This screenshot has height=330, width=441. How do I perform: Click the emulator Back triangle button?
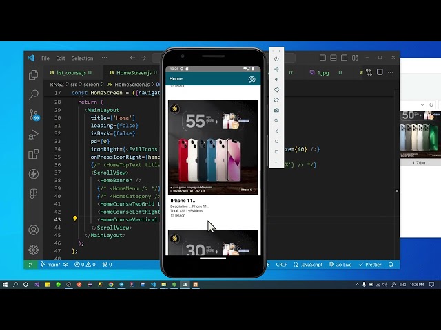point(276,131)
